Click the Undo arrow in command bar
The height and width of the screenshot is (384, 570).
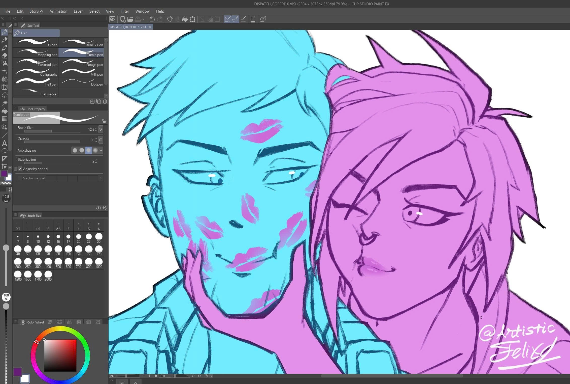tap(152, 19)
